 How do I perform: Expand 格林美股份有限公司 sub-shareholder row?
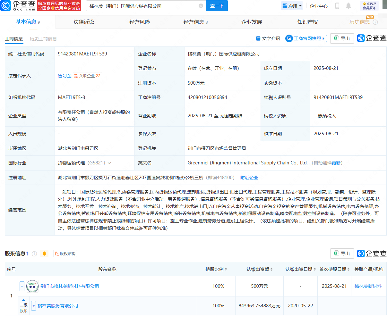point(33,306)
